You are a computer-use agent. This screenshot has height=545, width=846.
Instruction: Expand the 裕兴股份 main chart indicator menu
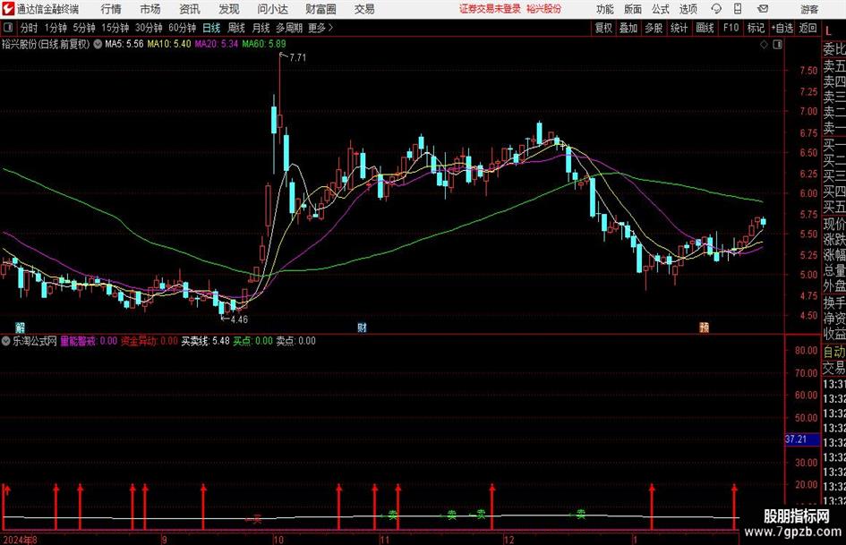click(x=98, y=44)
